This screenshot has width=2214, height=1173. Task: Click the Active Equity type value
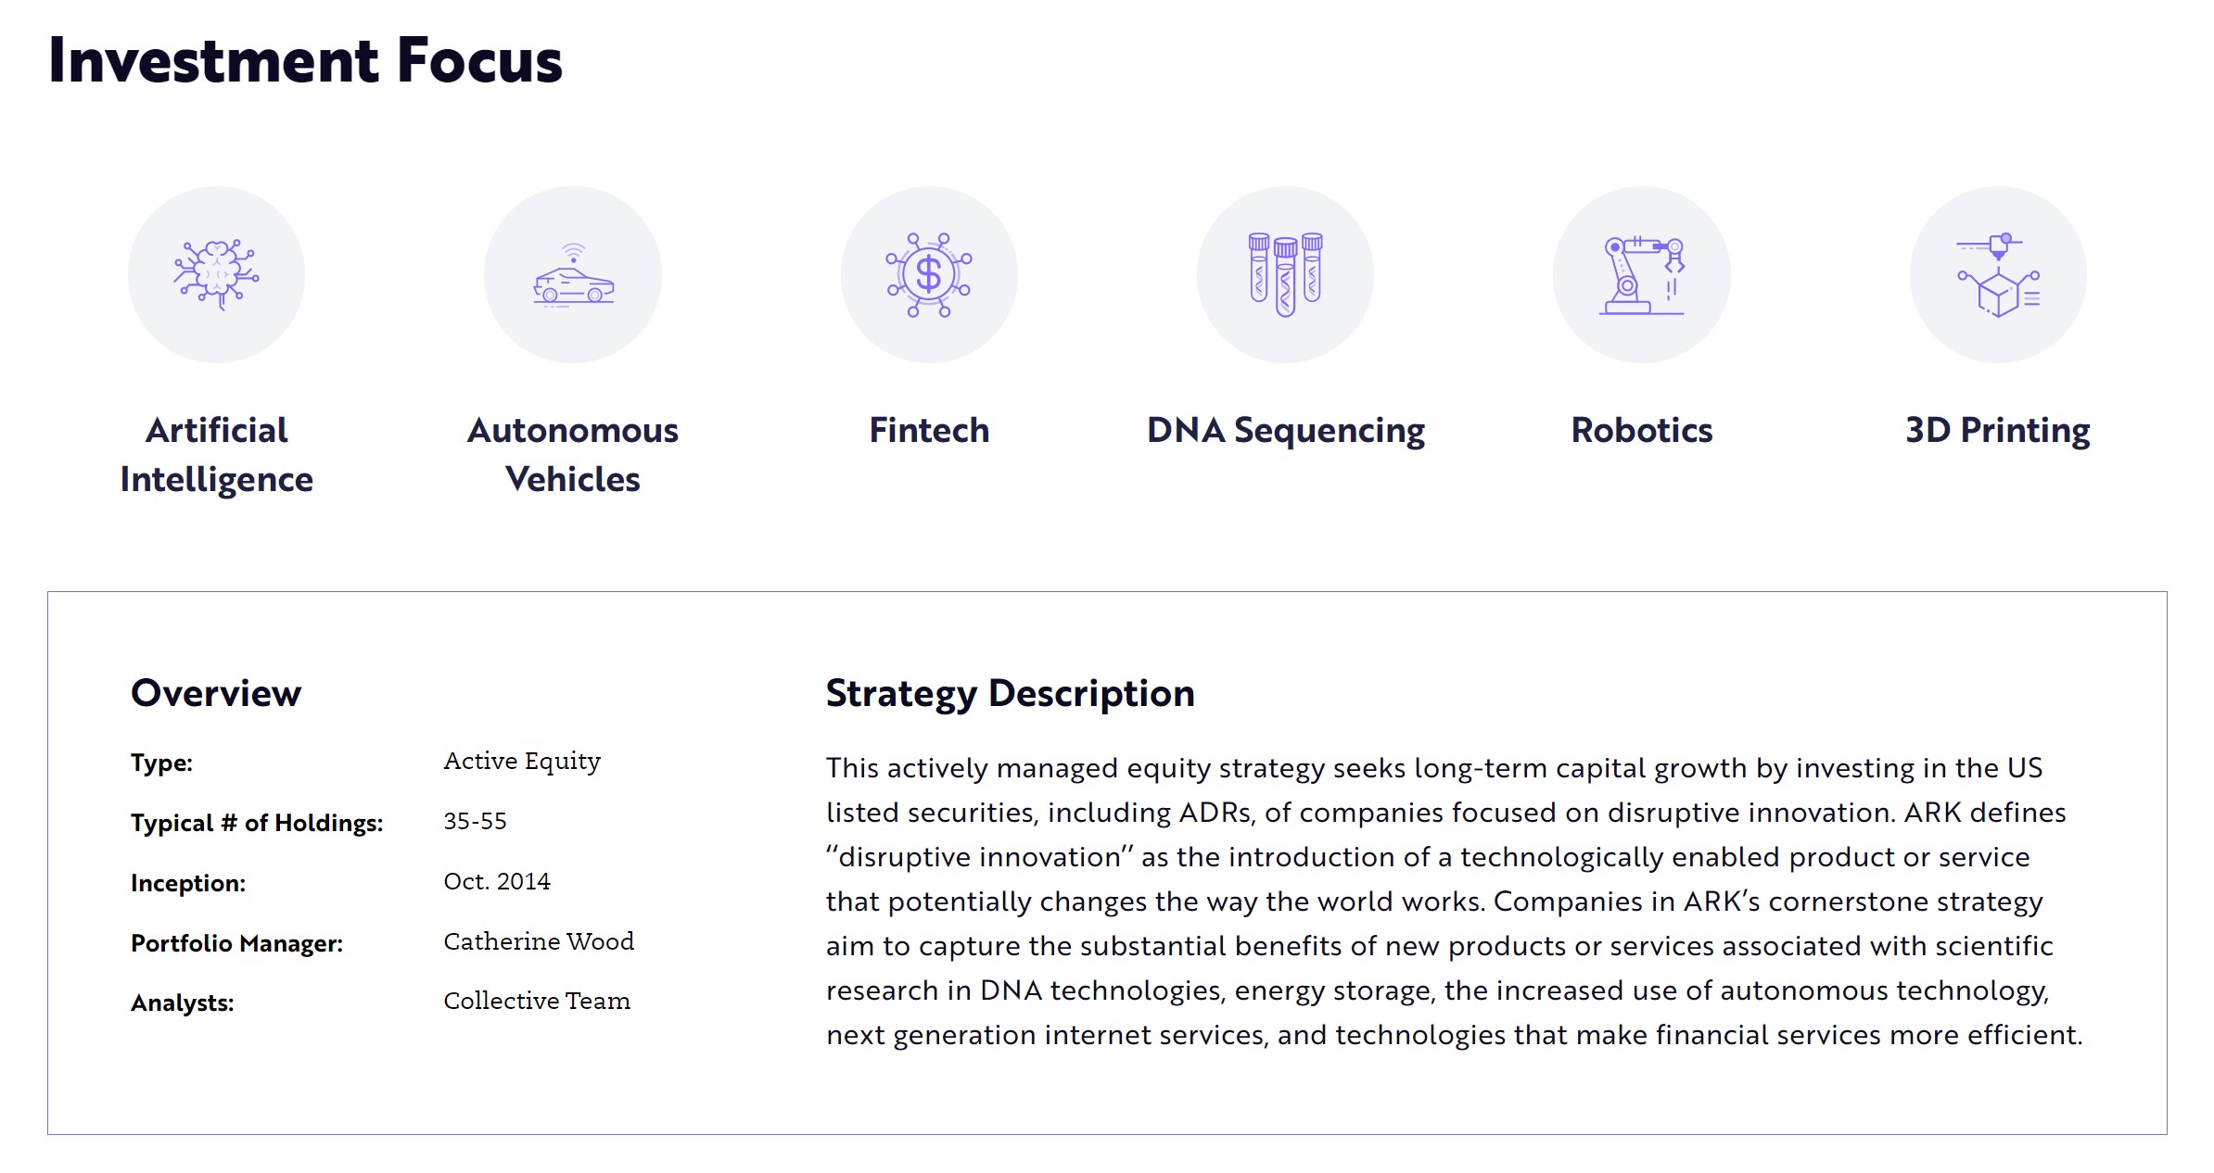coord(522,762)
